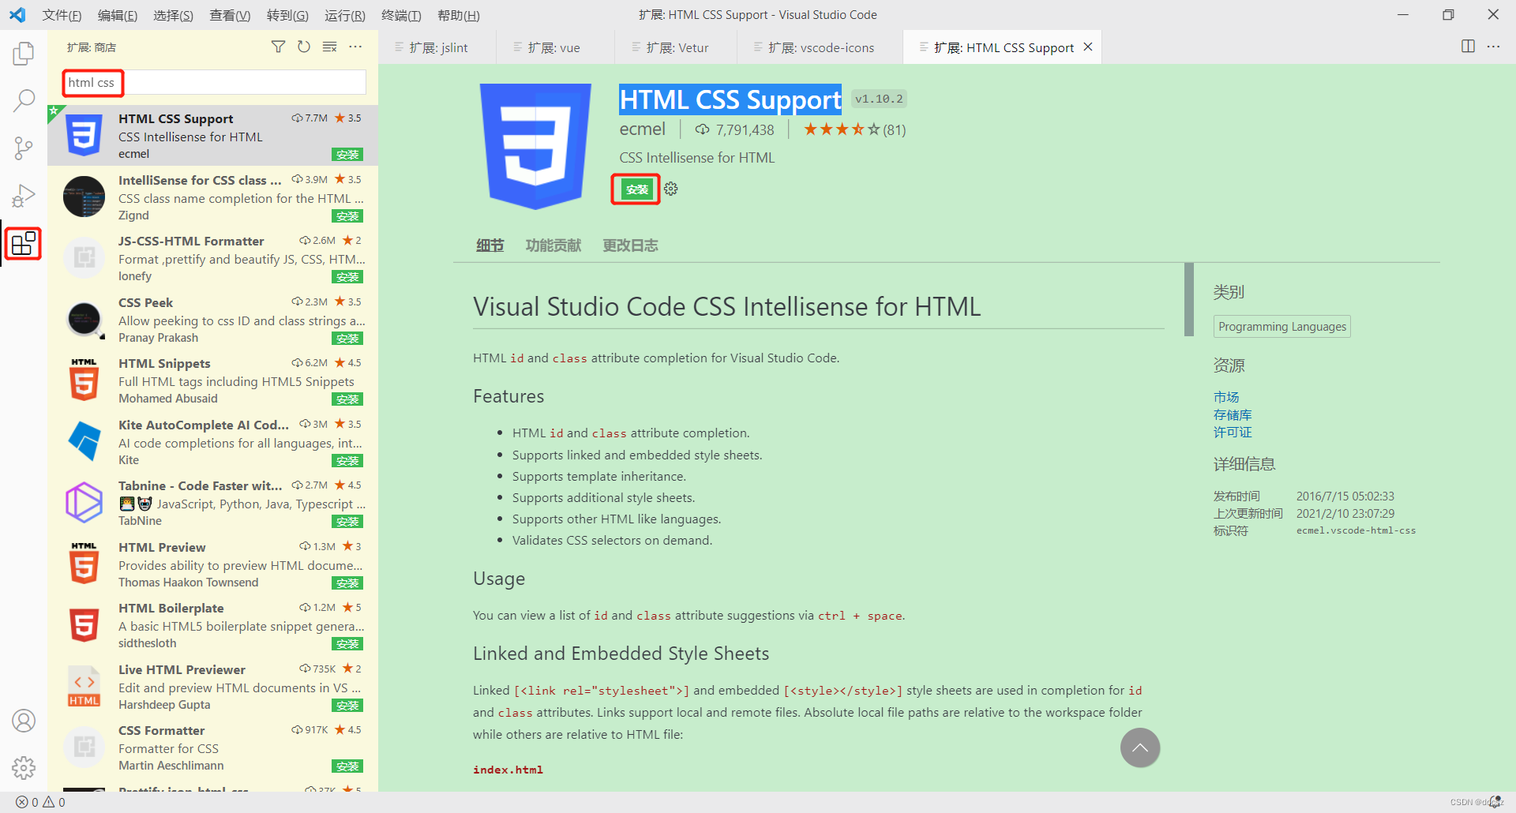Click identifier ecmel.vscode-html-css
The height and width of the screenshot is (813, 1516).
1356,530
